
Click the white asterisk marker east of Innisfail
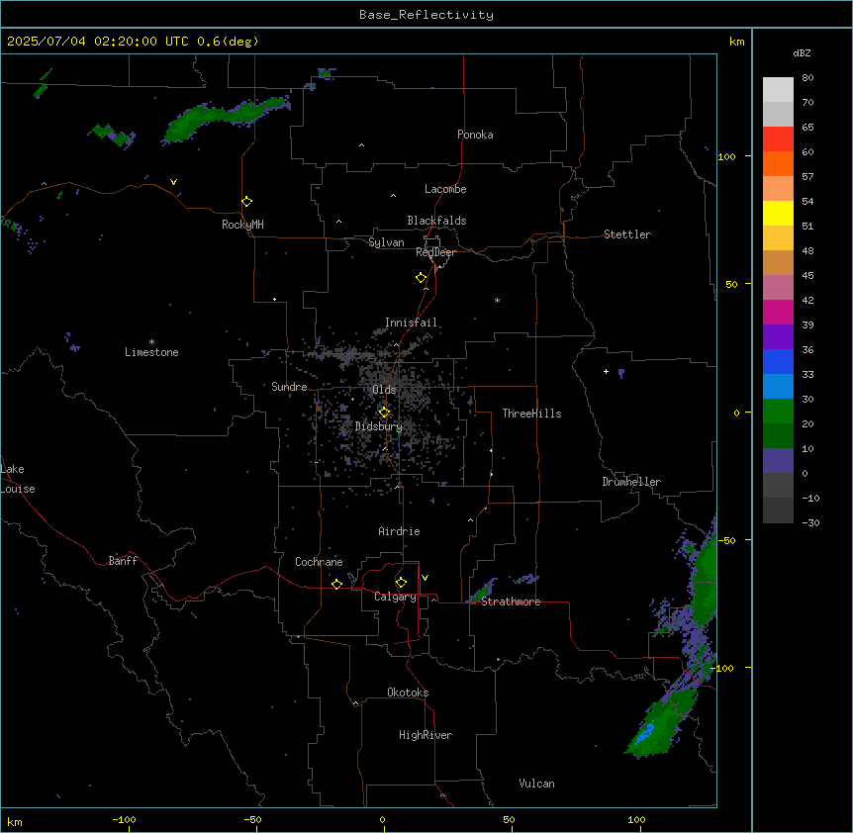click(497, 300)
